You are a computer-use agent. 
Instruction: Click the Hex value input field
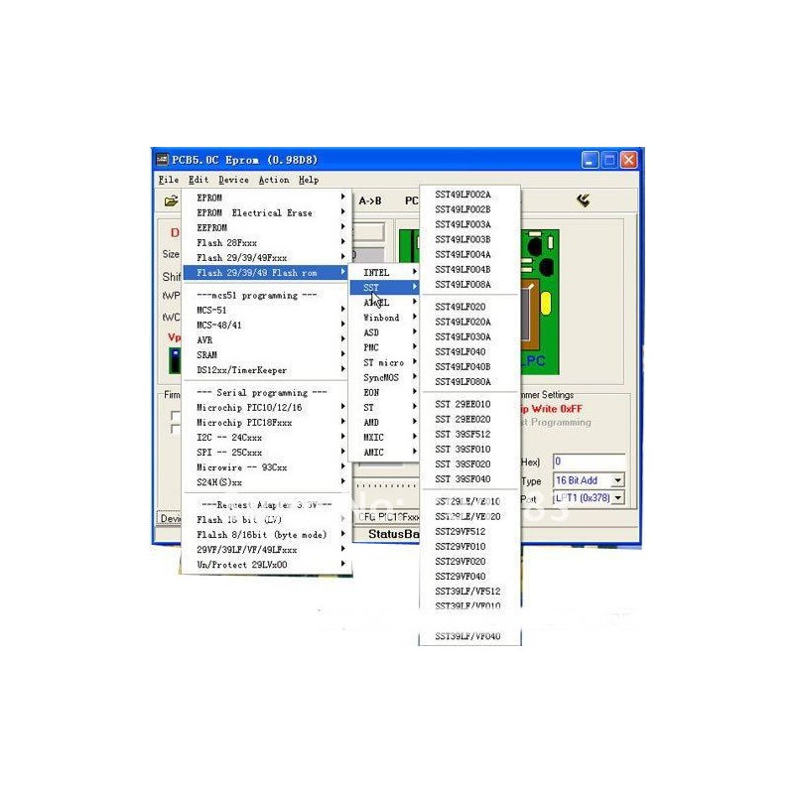coord(589,462)
